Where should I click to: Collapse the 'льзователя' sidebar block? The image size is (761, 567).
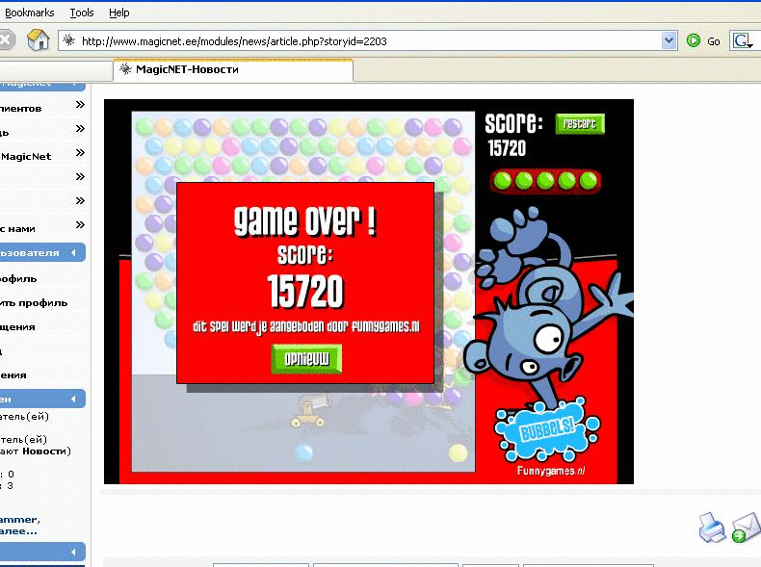(x=74, y=253)
